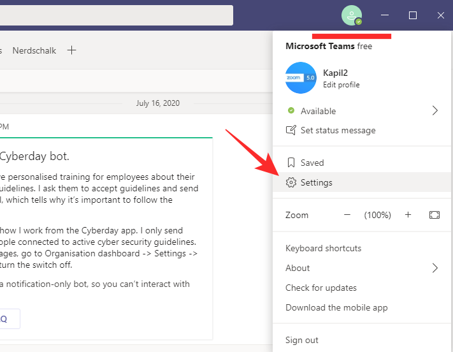Expand the About submenu chevron

click(x=435, y=268)
